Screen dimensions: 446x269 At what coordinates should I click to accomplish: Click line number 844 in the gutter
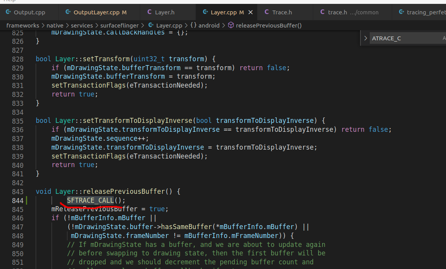(18, 201)
